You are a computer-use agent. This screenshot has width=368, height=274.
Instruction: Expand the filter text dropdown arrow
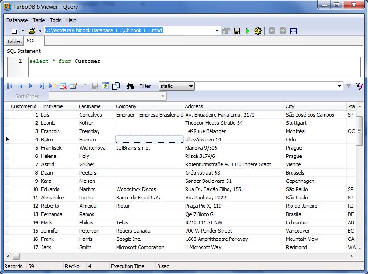click(340, 86)
